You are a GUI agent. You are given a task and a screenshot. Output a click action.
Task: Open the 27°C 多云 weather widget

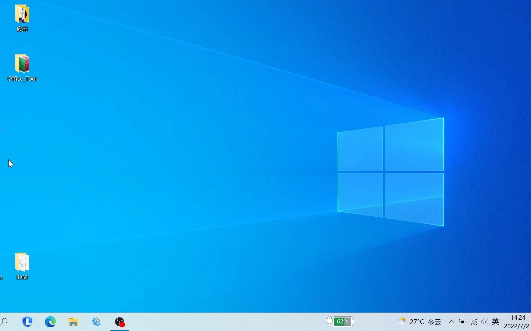click(x=419, y=322)
